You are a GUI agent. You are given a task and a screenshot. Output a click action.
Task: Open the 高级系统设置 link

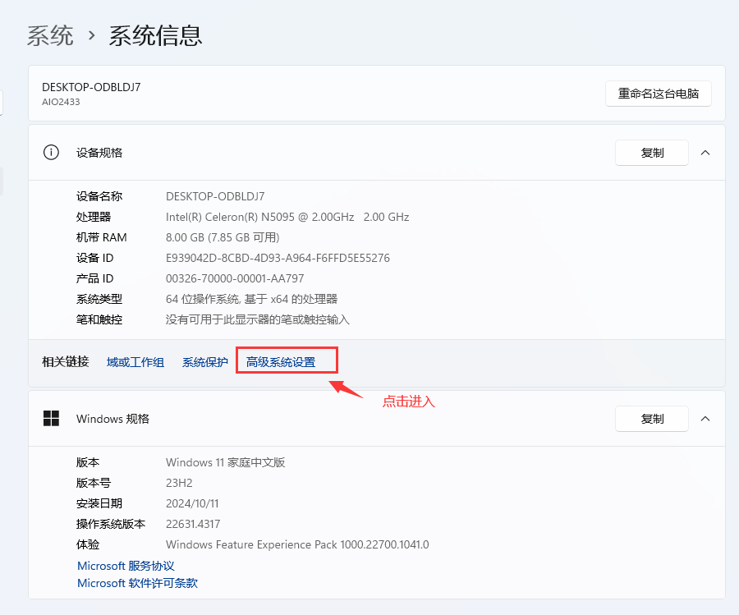(x=281, y=362)
